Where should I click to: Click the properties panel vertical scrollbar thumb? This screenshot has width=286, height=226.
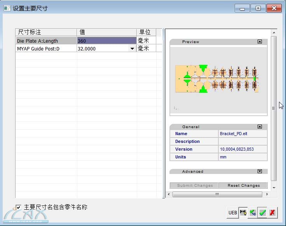pos(274,108)
